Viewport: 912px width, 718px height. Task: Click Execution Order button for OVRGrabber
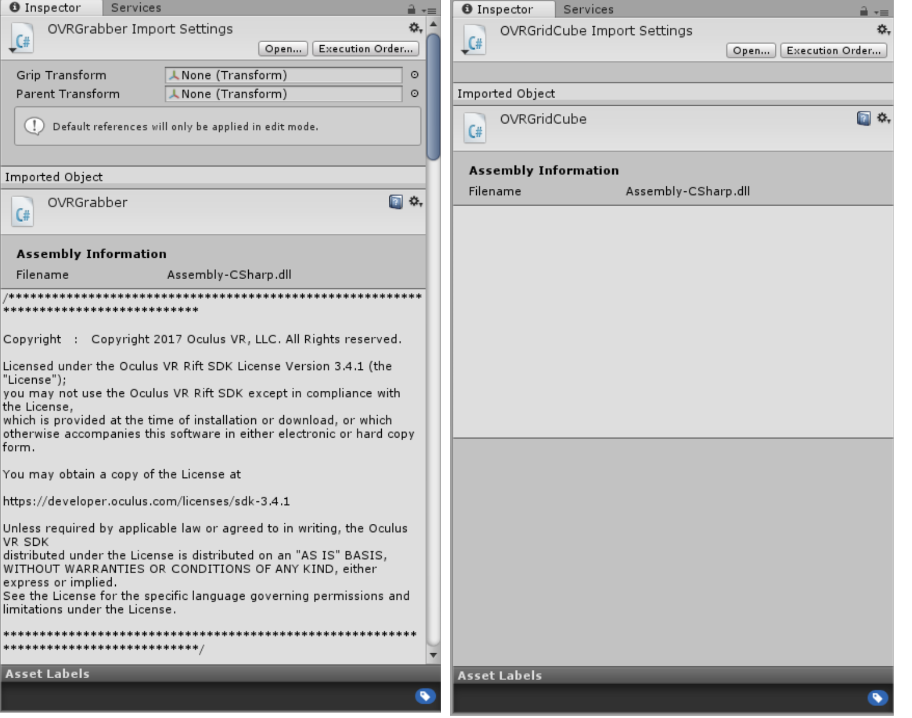click(x=366, y=49)
